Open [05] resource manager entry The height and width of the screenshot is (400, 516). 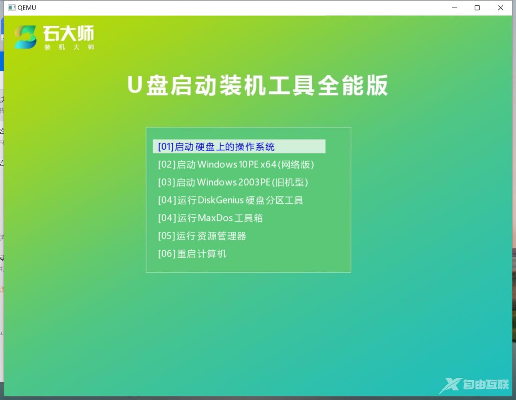click(x=202, y=236)
